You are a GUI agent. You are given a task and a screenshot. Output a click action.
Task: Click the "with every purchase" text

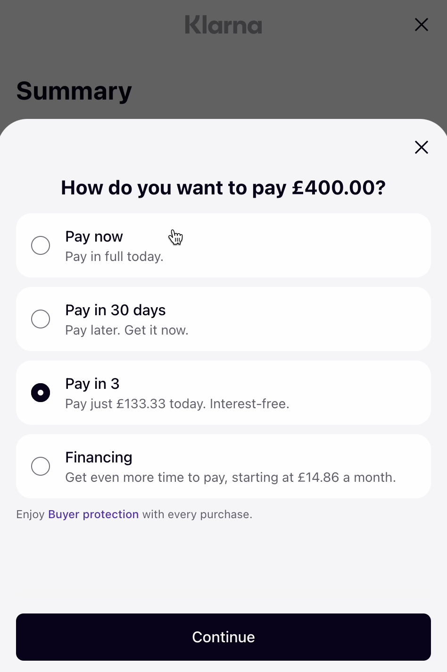197,514
